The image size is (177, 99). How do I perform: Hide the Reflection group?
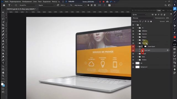133,31
